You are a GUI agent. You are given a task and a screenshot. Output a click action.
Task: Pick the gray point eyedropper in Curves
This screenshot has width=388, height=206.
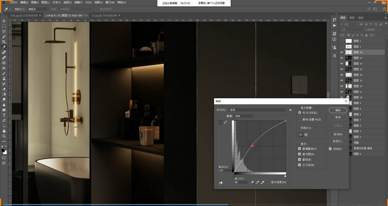257,182
